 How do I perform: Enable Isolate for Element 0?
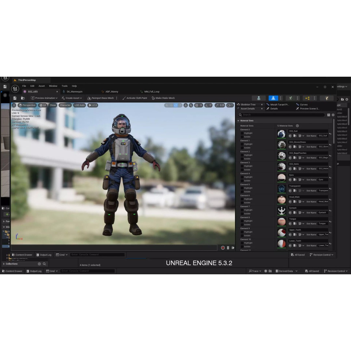(x=242, y=137)
